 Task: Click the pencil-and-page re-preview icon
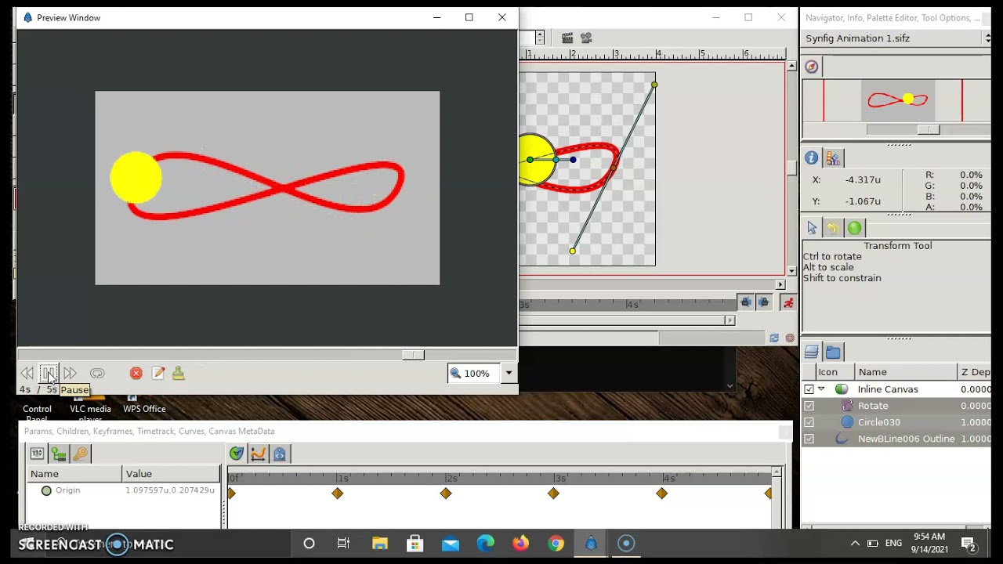click(158, 374)
